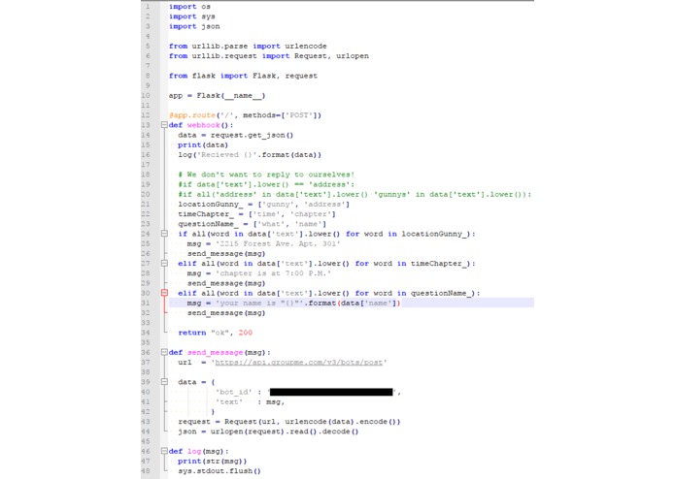This screenshot has height=479, width=675.
Task: Collapse the webhook function fold marker
Action: (x=164, y=125)
